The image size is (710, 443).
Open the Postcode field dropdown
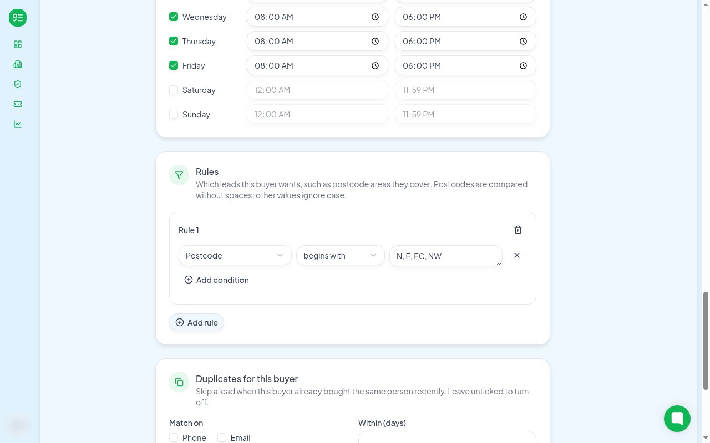235,255
